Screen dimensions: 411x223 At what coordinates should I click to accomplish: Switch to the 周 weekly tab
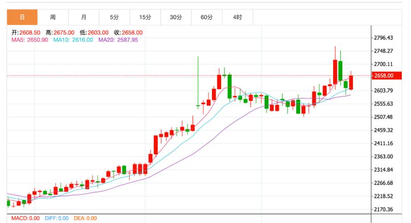tap(53, 17)
